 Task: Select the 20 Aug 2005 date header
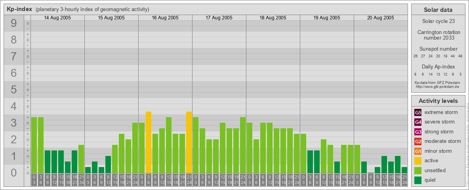(380, 18)
